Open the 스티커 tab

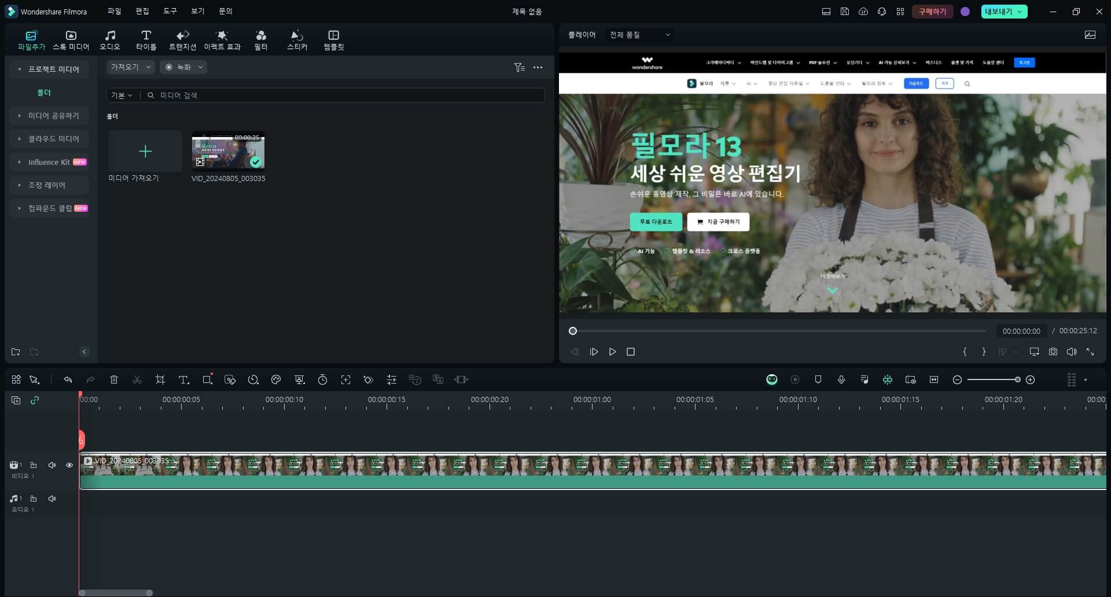point(297,40)
